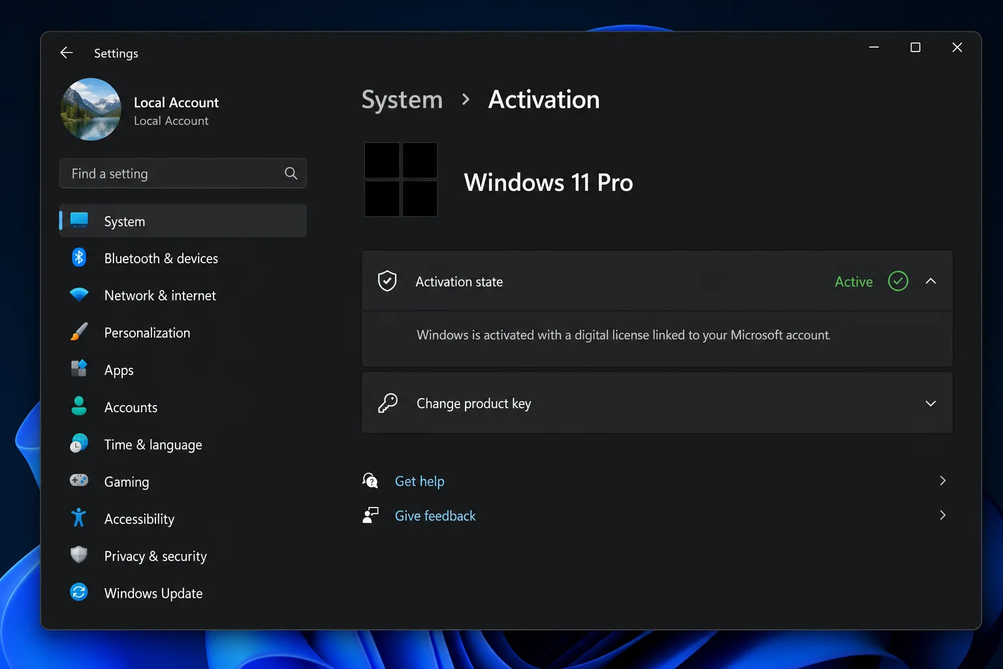The width and height of the screenshot is (1003, 669).
Task: Click System in the breadcrumb
Action: [x=402, y=100]
